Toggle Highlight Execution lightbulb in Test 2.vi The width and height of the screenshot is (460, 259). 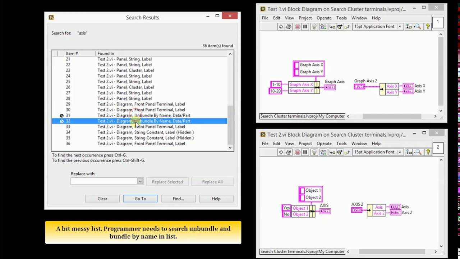coord(314,152)
